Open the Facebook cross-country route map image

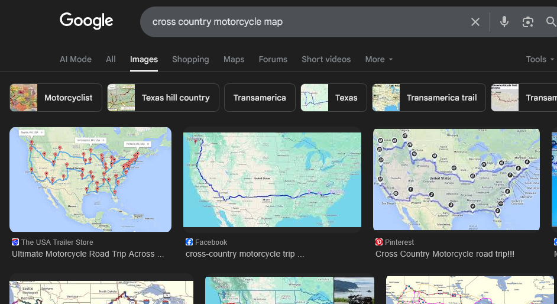272,180
